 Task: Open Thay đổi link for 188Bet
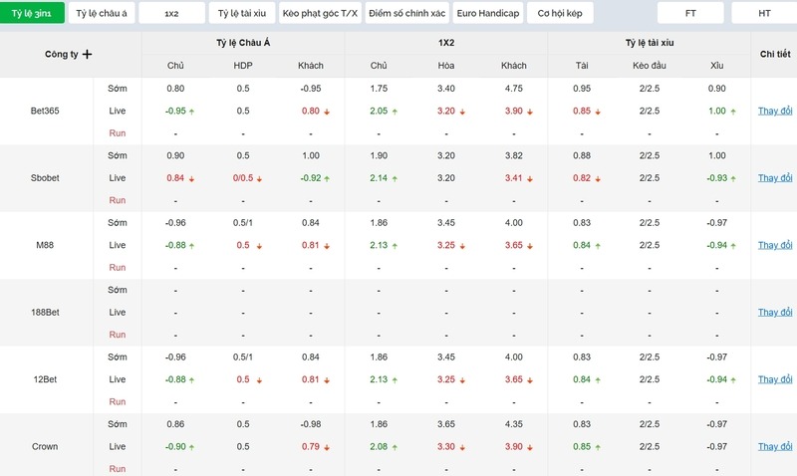(774, 313)
